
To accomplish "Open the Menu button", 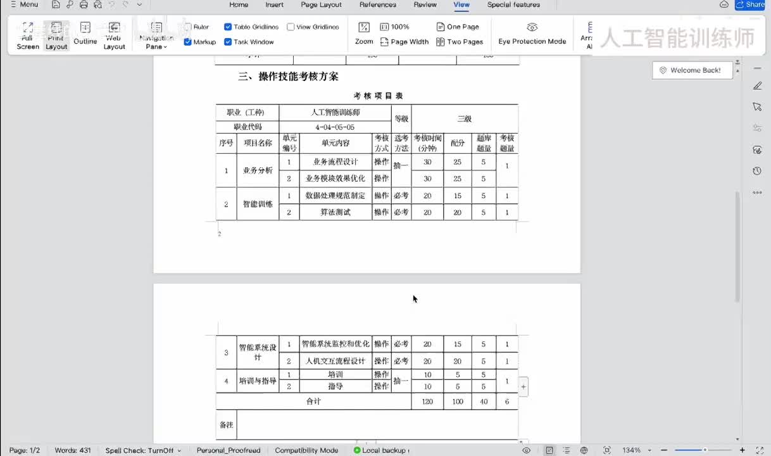I will coord(24,4).
